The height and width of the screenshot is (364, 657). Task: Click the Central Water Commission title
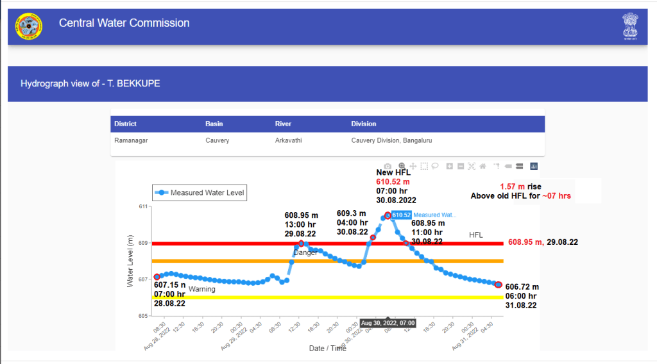[124, 23]
